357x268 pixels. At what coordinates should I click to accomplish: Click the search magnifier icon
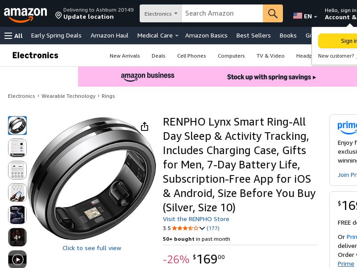272,13
